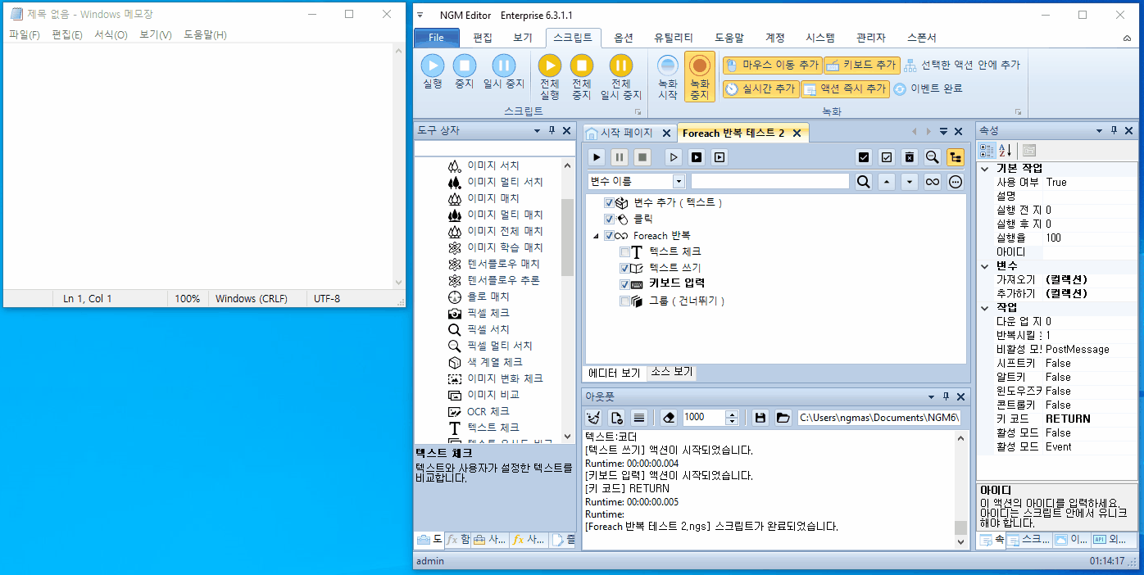The image size is (1144, 575).
Task: Toggle the 키보드 추가 recording option
Action: tap(861, 65)
